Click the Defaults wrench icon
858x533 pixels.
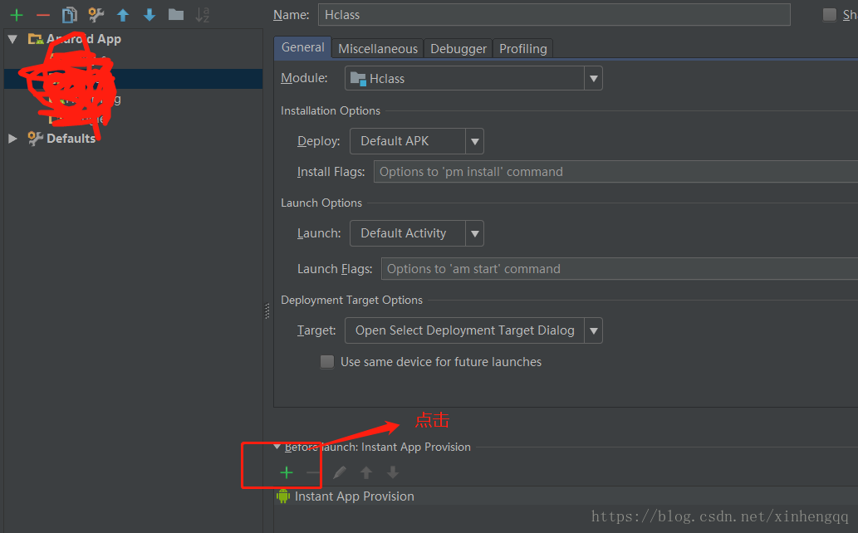tap(35, 139)
